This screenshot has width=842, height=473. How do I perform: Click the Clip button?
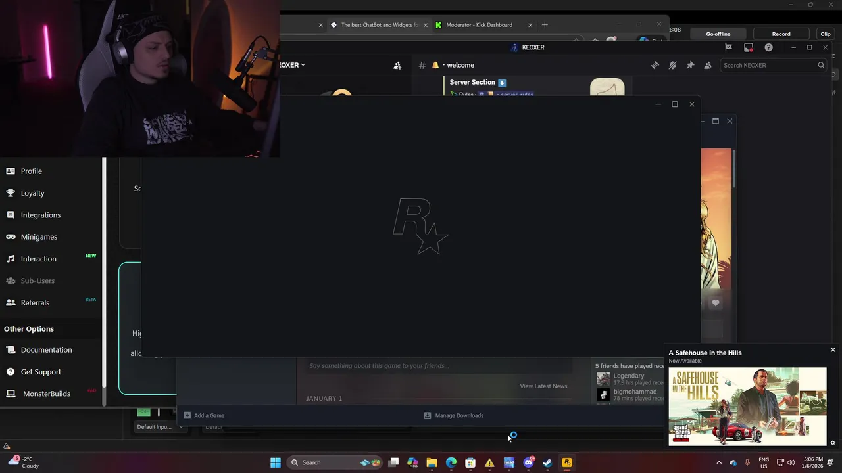click(x=826, y=34)
